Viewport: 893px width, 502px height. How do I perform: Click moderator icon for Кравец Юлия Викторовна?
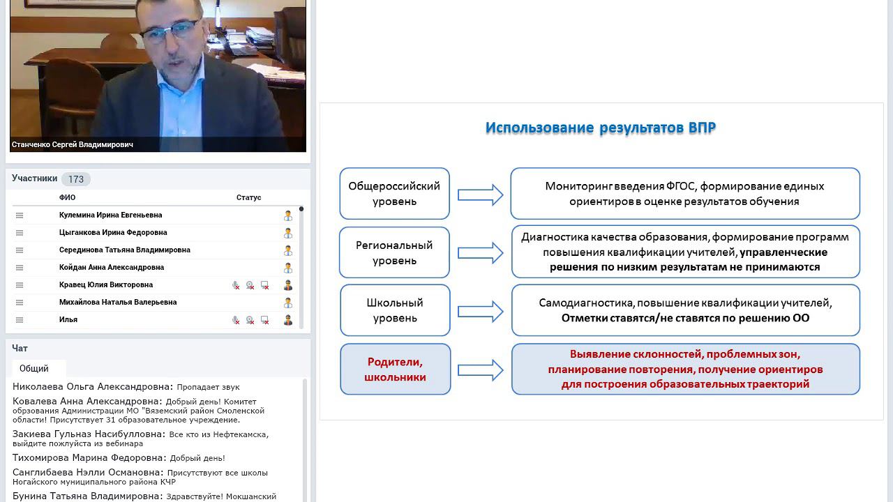(287, 285)
